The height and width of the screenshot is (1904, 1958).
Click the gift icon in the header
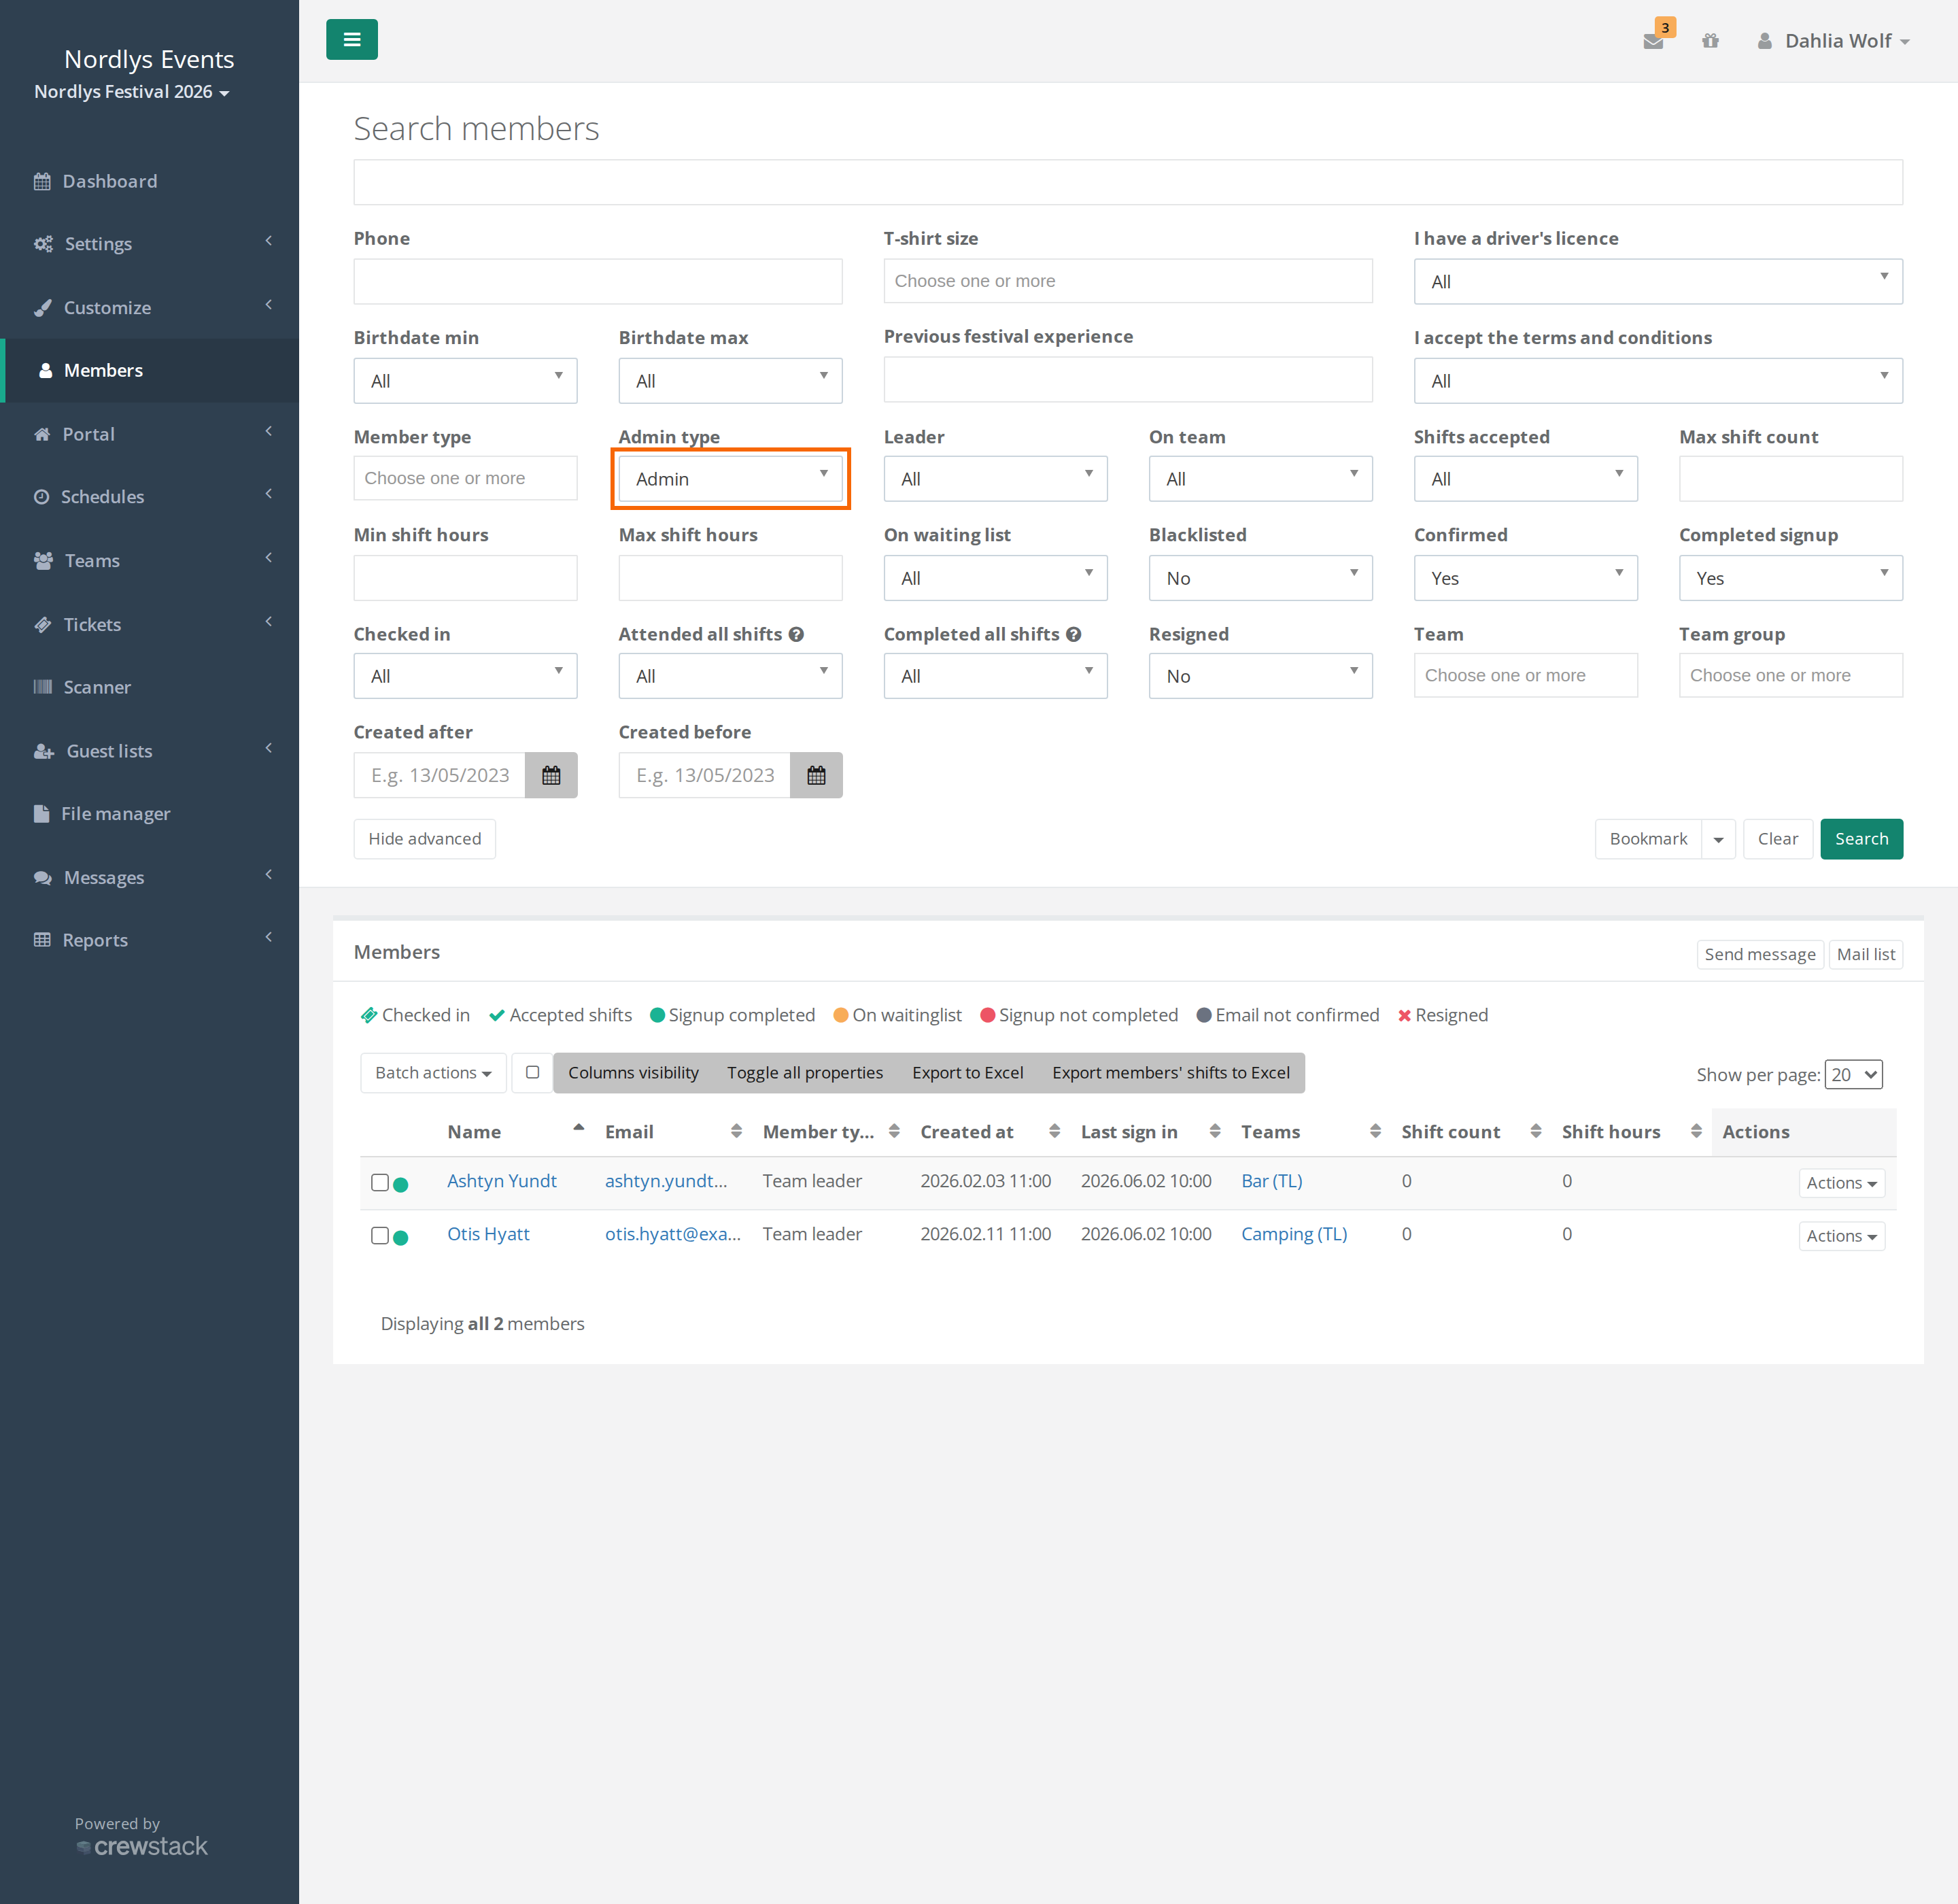pyautogui.click(x=1710, y=41)
